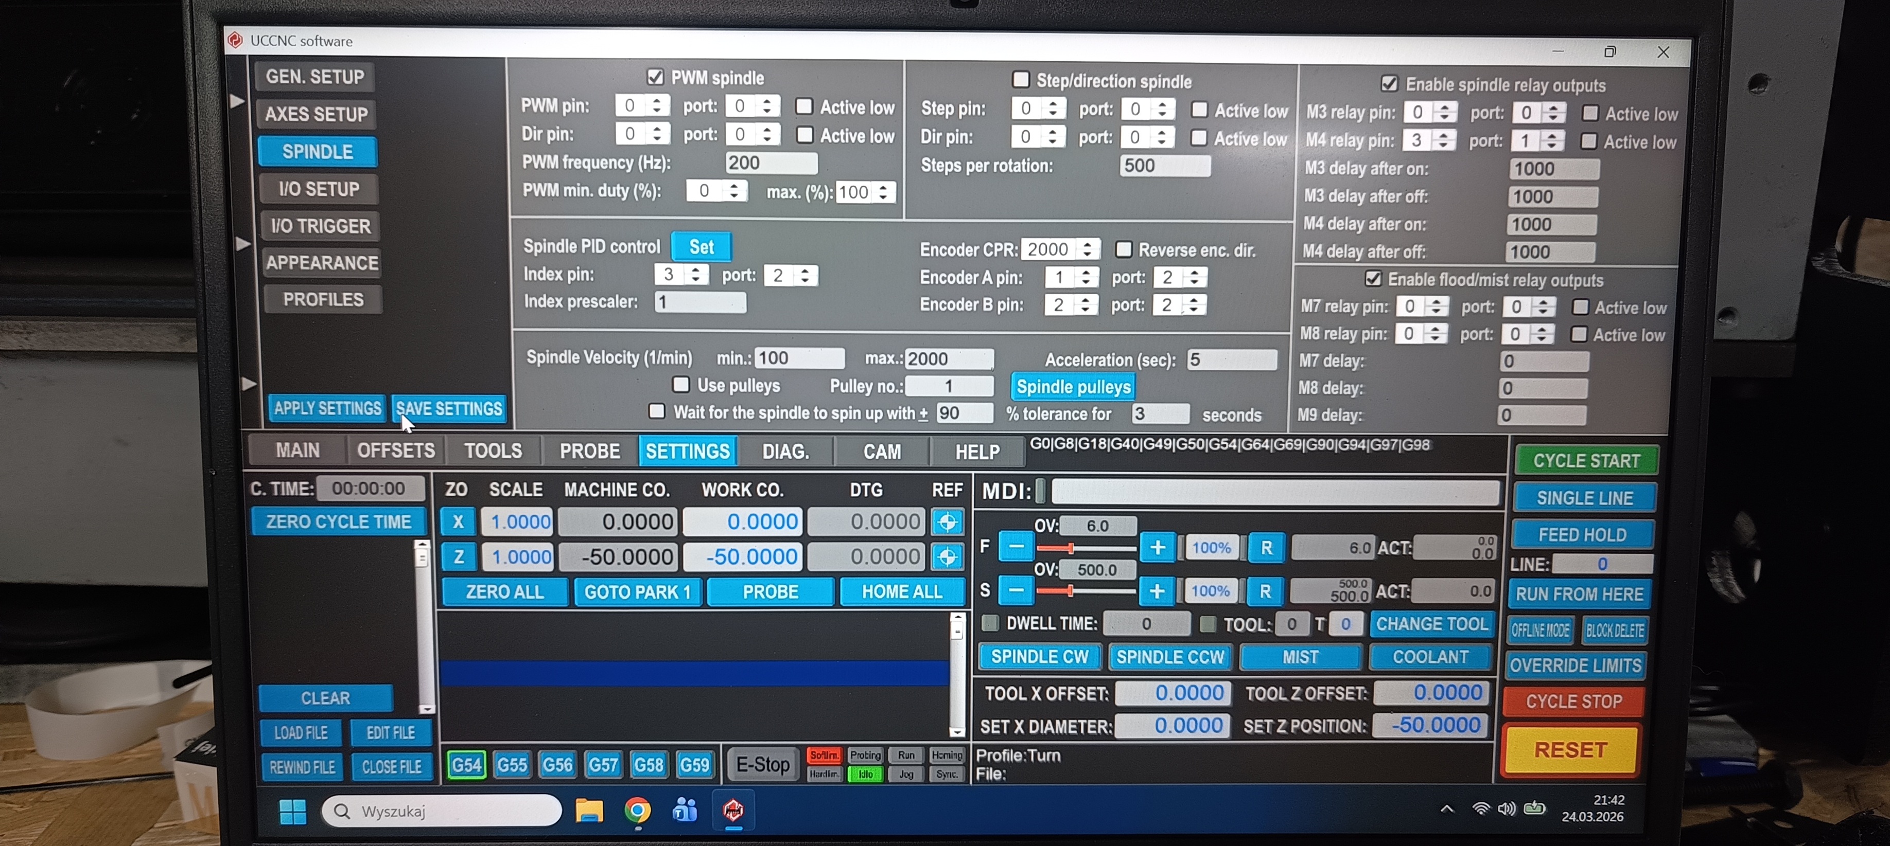Click the feed override minus button
Screen dimensions: 1890x846
pyautogui.click(x=1016, y=547)
